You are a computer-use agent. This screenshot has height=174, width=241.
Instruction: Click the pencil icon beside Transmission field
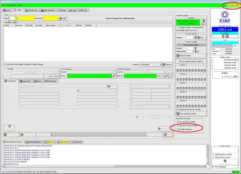coord(114,76)
